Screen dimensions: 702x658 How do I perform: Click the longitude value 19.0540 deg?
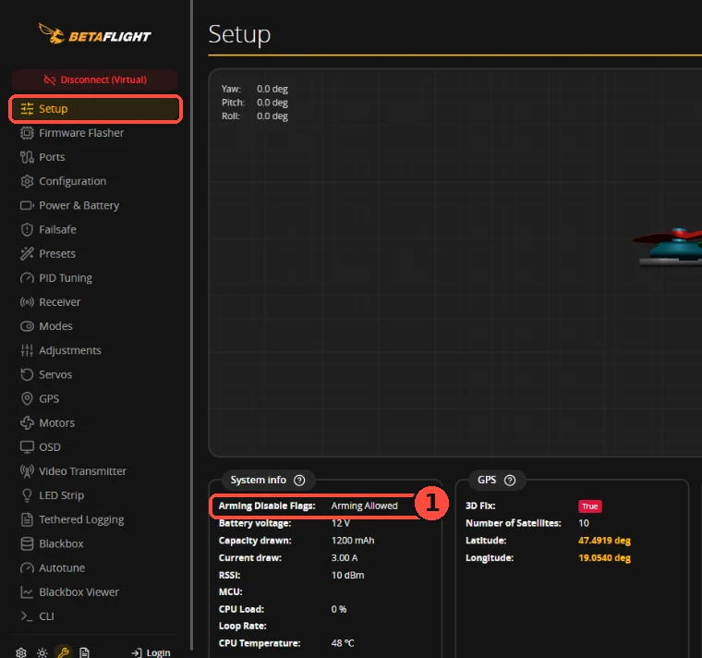coord(604,557)
